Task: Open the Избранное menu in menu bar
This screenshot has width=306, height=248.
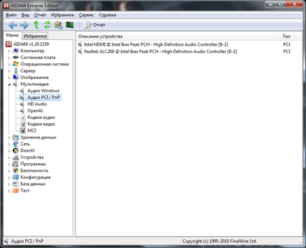Action: click(63, 15)
